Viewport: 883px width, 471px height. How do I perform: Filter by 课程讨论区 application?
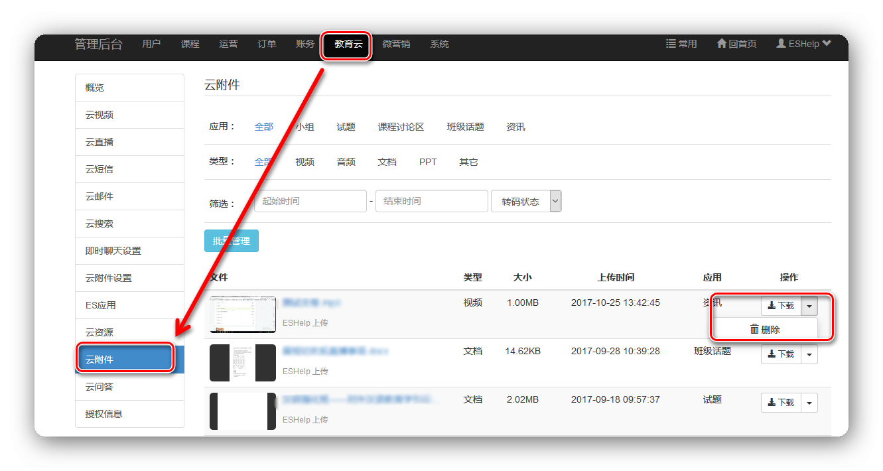401,127
